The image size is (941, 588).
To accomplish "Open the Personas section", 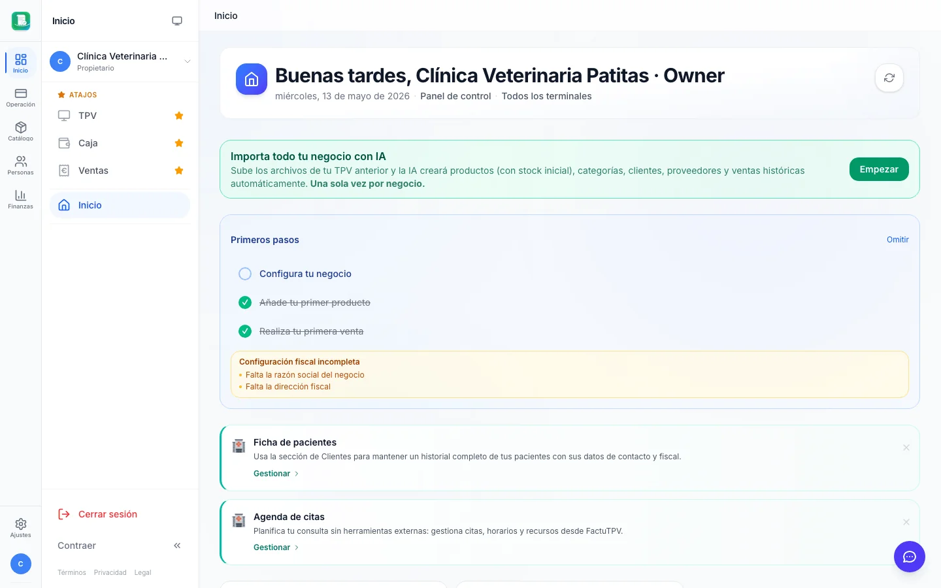I will 21,165.
